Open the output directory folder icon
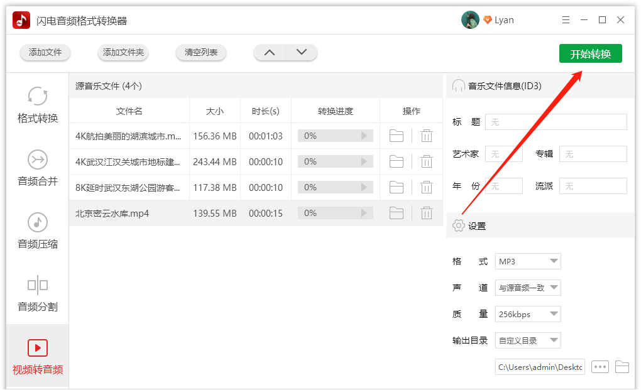 [x=622, y=367]
